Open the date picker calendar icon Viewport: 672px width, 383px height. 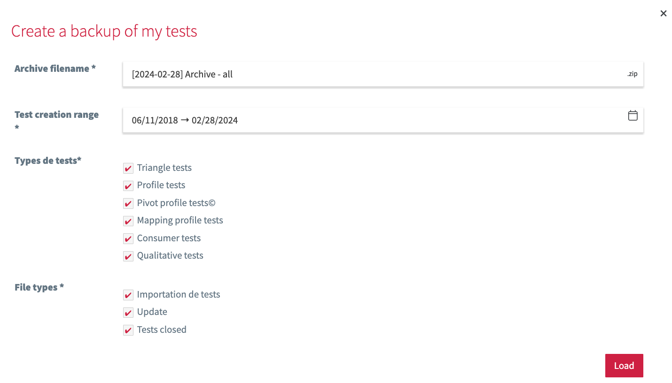tap(633, 115)
